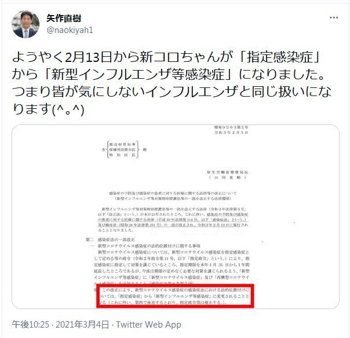The image size is (350, 338).
Task: Open the 矢作直樹 display name link
Action: click(64, 18)
